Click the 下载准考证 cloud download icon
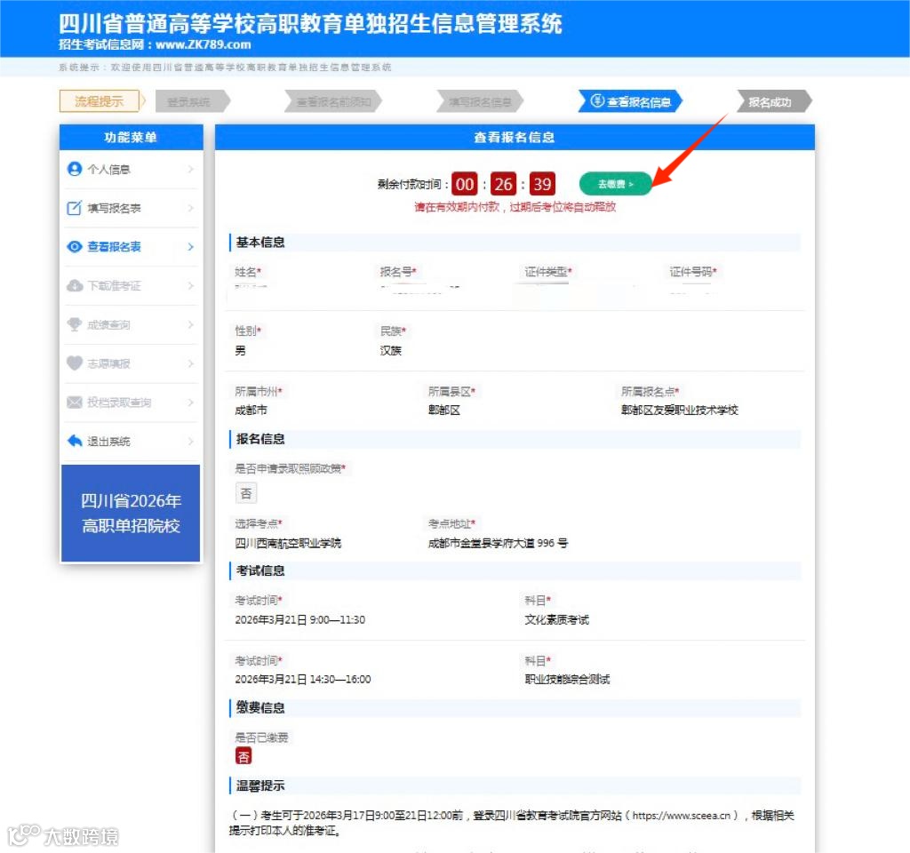 (75, 285)
